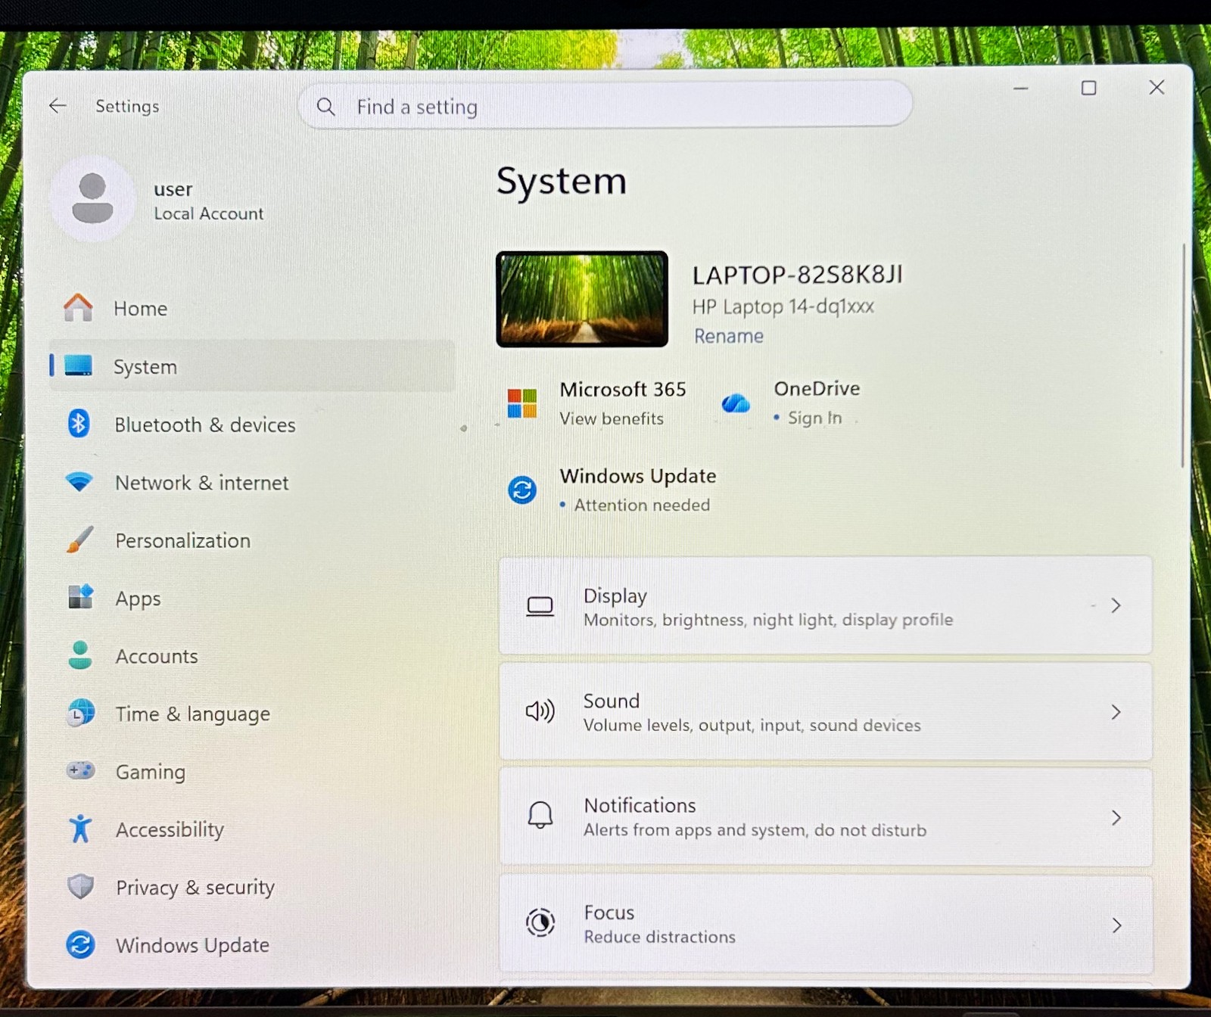Click the Focus icon

(540, 922)
